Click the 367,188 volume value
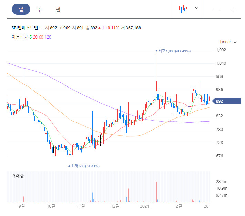245x216 pixels. click(x=133, y=28)
